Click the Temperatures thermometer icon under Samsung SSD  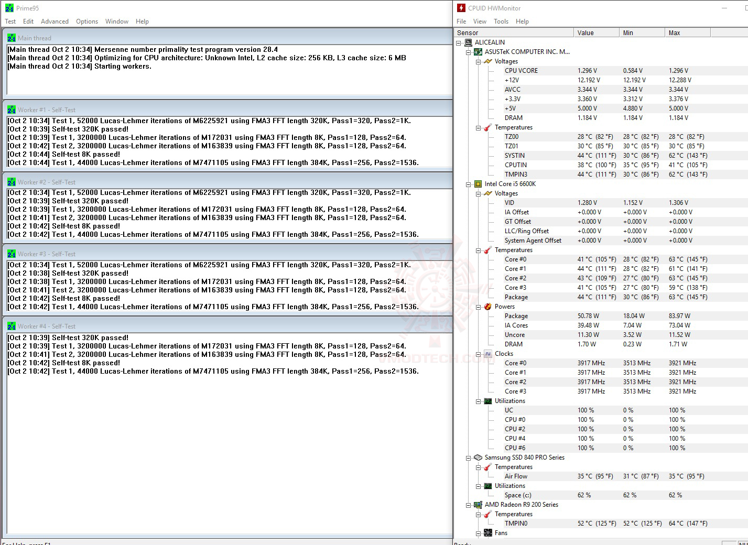488,467
